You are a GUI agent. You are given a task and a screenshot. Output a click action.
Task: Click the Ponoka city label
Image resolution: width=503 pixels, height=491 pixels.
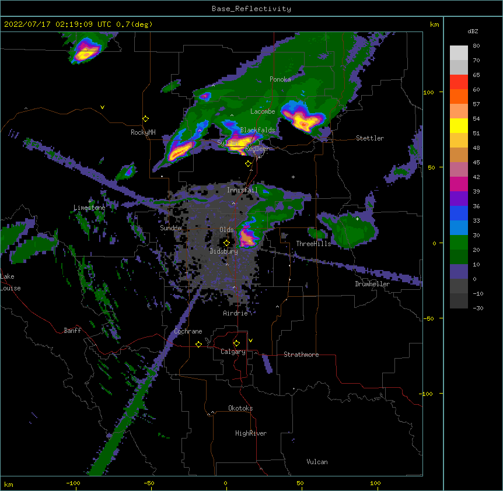(280, 79)
